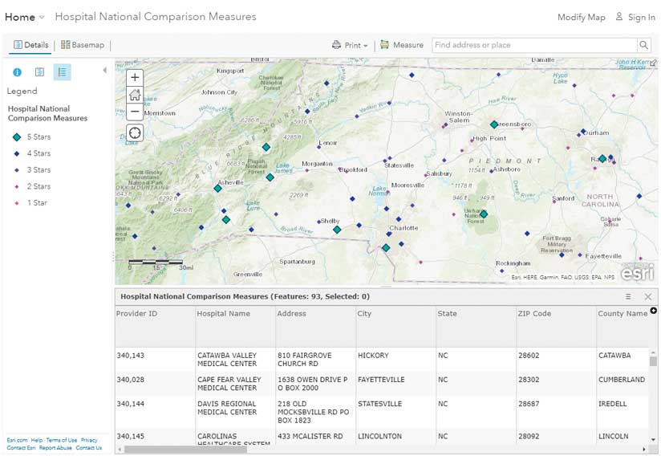661x456 pixels.
Task: Click Contact Us footer link
Action: 88,447
